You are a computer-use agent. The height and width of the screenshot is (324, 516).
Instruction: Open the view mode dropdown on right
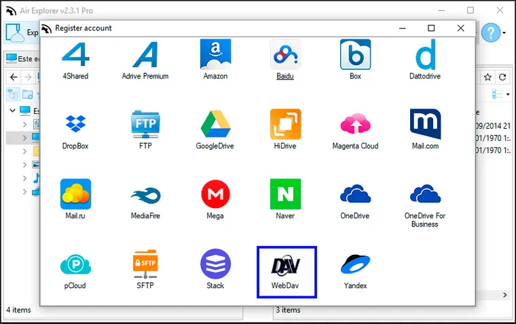508,95
